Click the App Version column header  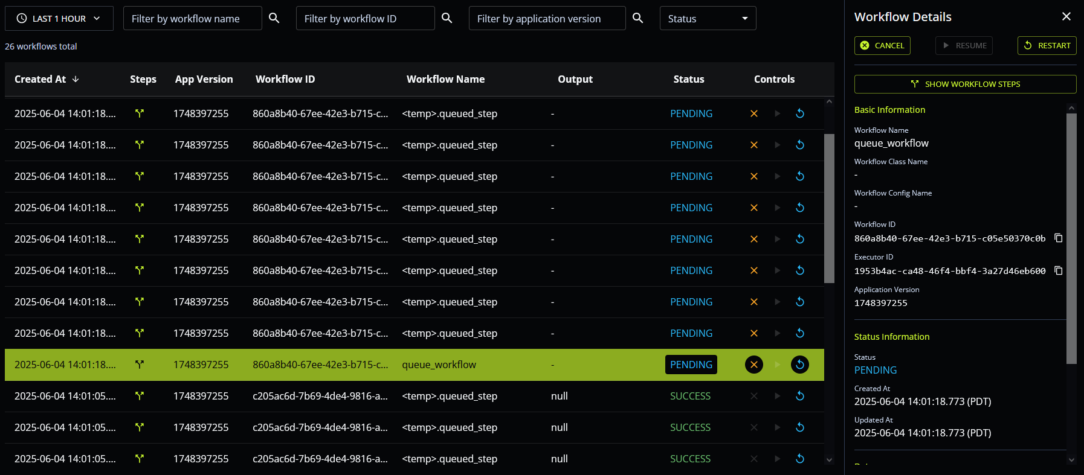pyautogui.click(x=204, y=79)
